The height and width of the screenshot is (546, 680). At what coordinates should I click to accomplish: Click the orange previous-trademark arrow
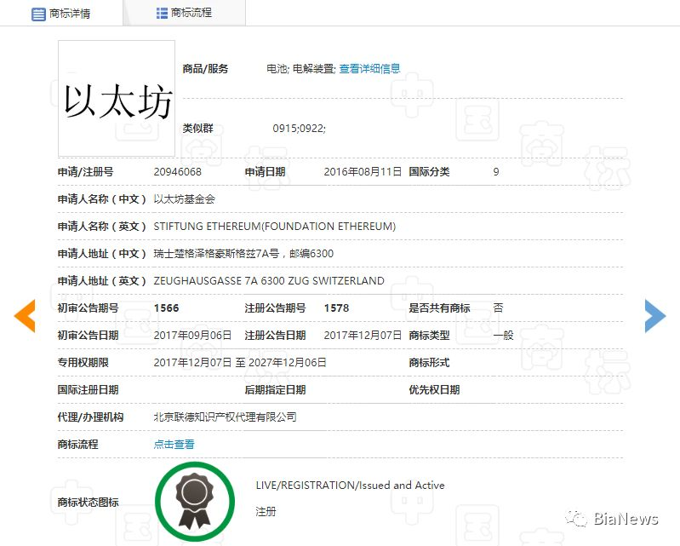(25, 315)
